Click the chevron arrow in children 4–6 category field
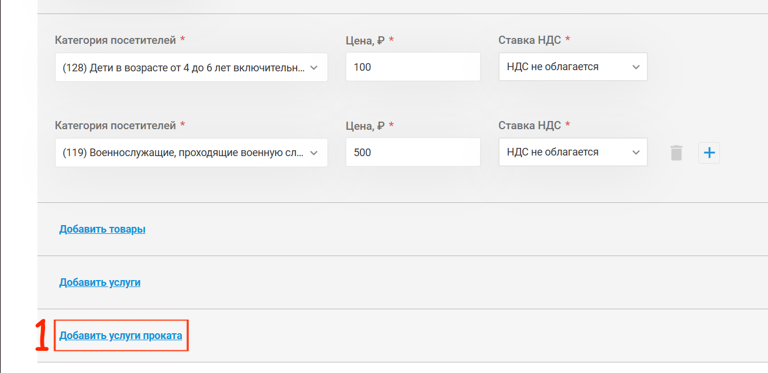 pos(314,67)
